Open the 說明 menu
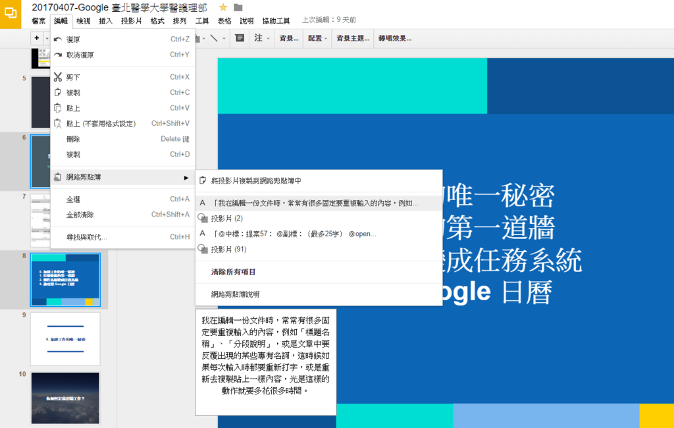The width and height of the screenshot is (674, 428). point(247,20)
